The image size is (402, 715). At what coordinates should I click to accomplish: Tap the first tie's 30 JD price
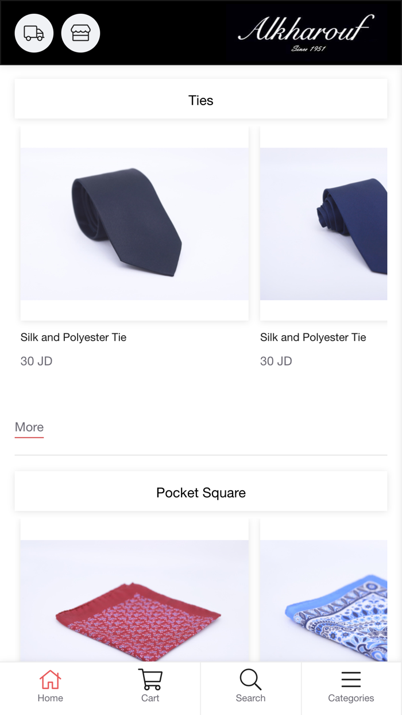tap(36, 361)
